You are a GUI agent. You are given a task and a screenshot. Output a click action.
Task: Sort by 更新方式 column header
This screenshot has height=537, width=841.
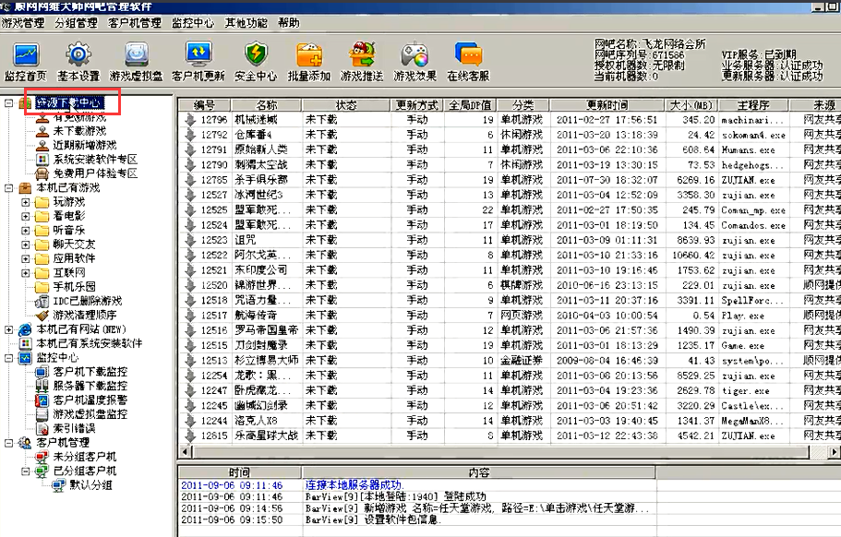click(417, 105)
